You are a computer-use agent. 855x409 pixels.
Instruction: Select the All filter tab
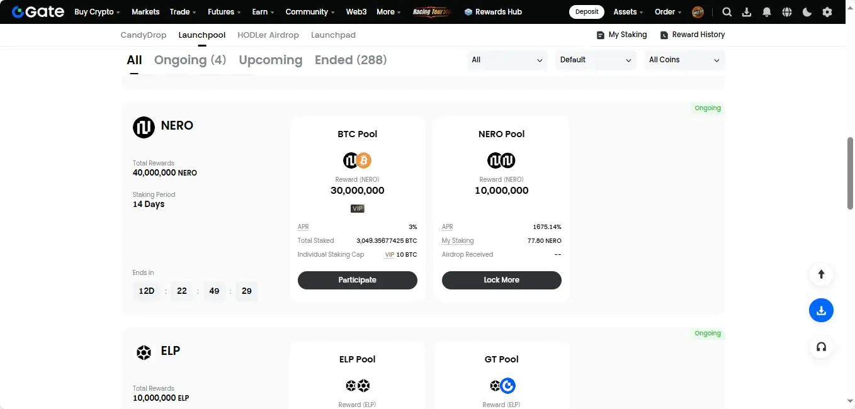click(x=134, y=60)
